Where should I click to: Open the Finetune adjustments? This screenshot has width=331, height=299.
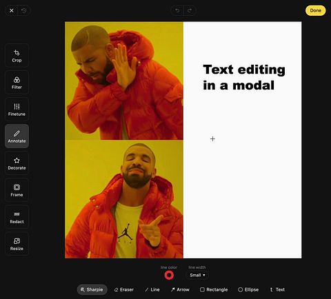(x=17, y=110)
